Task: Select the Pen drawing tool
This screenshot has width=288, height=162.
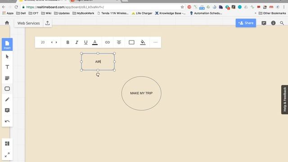Action: coord(7,99)
